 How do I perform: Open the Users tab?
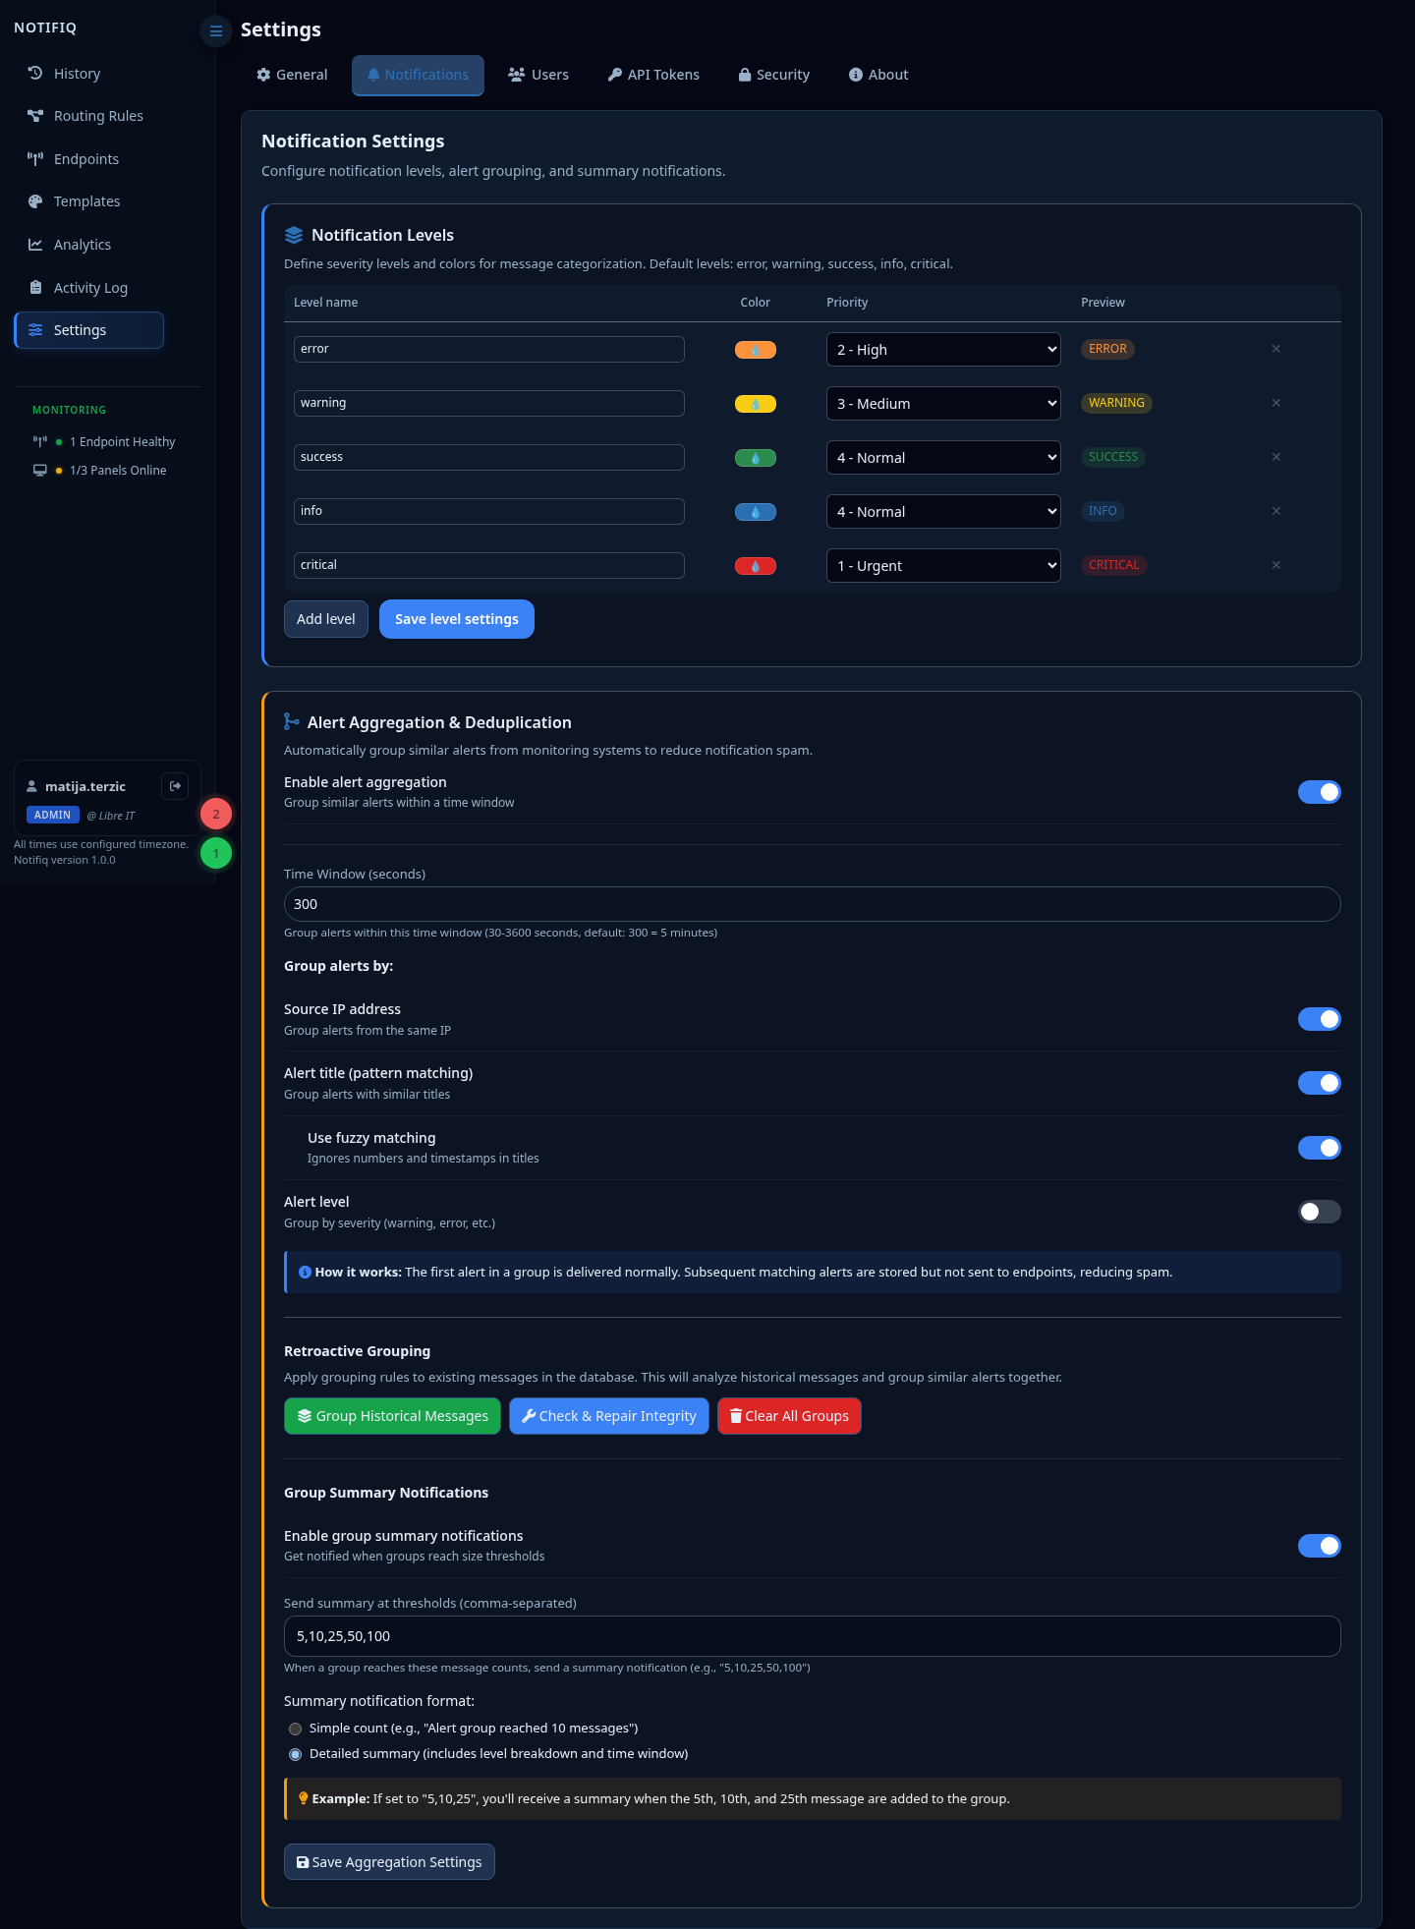[538, 75]
